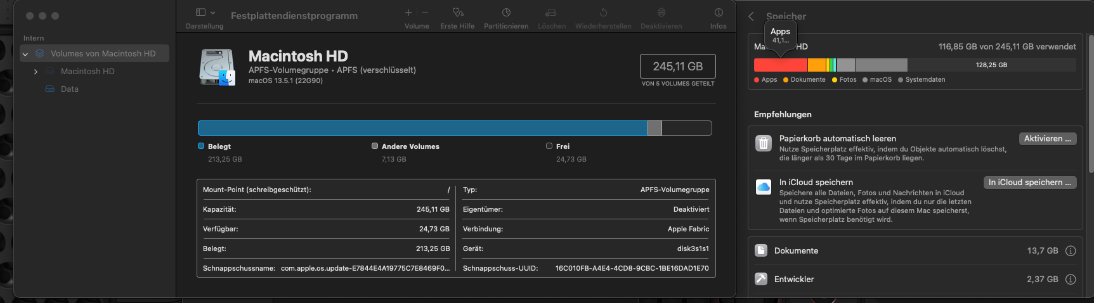Open the Dokumente storage category row
The height and width of the screenshot is (303, 1094).
point(888,251)
